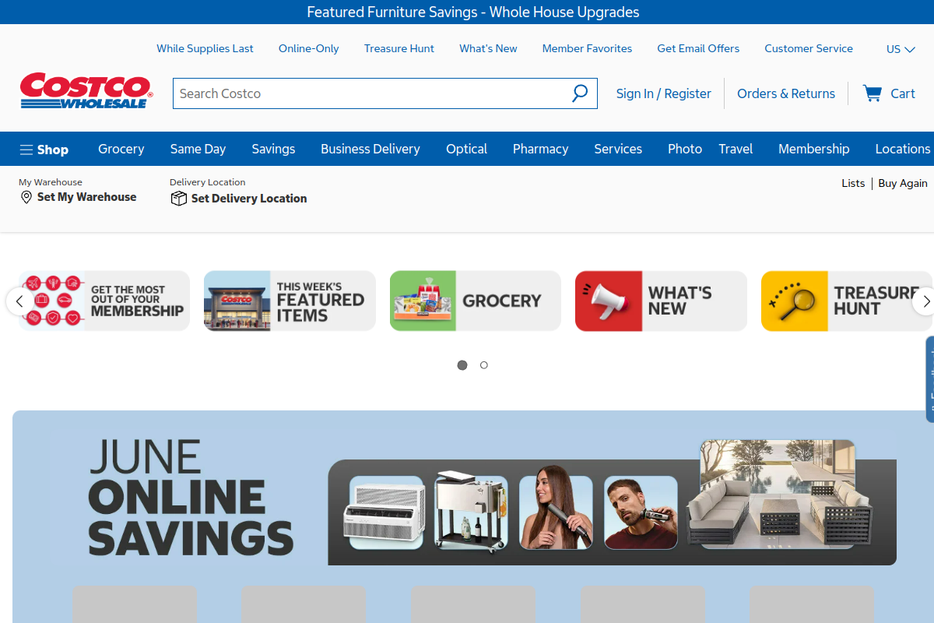Select Locations in the navigation bar

coord(903,149)
